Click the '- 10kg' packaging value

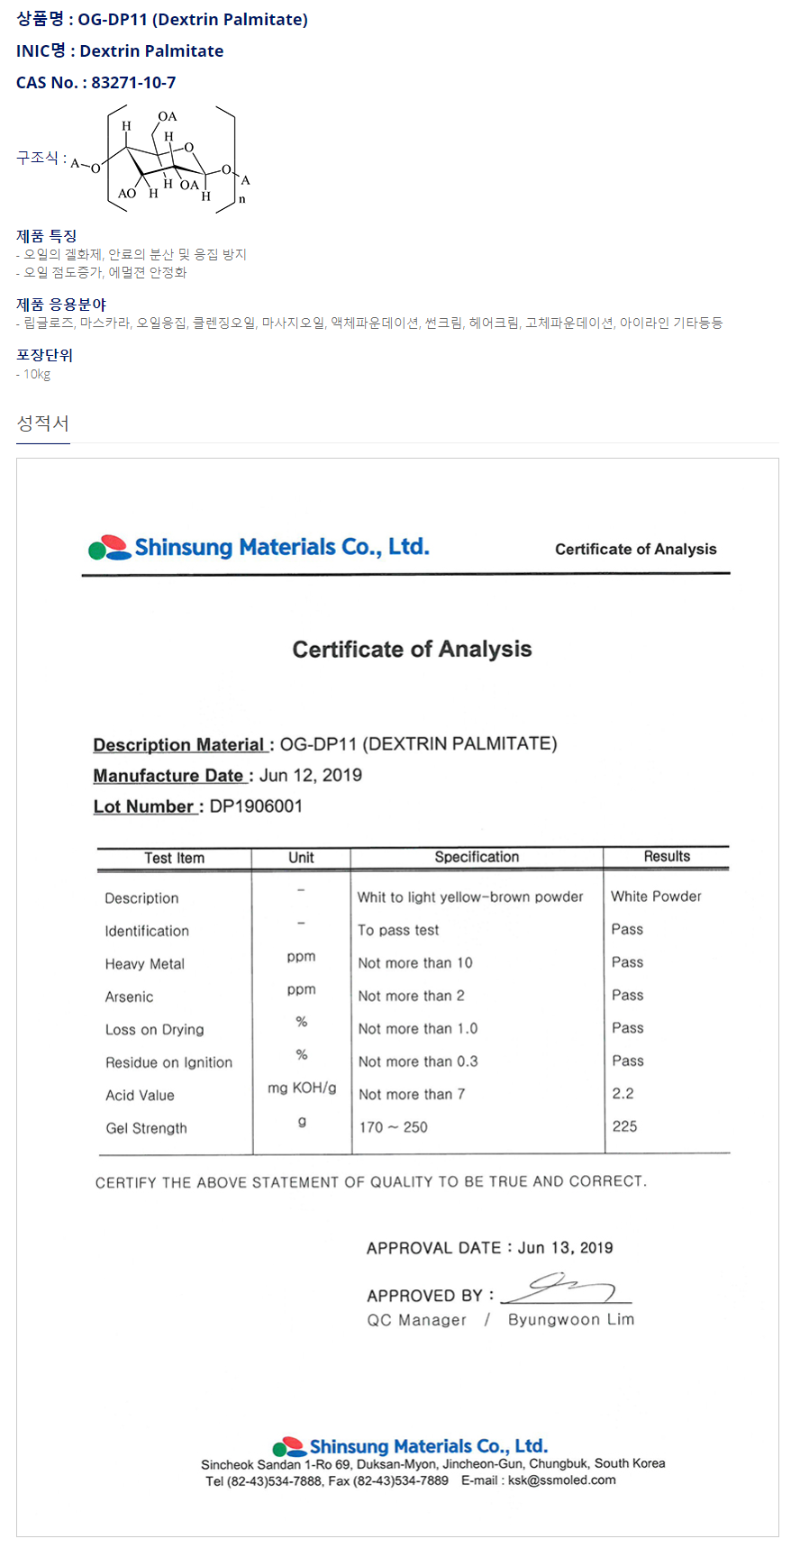click(x=33, y=374)
